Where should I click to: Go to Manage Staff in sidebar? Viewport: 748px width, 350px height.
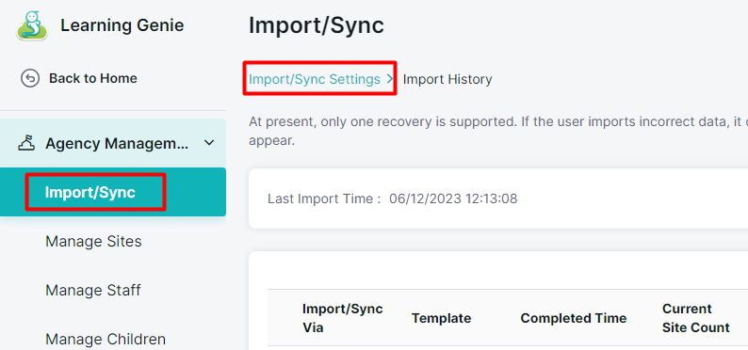pyautogui.click(x=93, y=290)
